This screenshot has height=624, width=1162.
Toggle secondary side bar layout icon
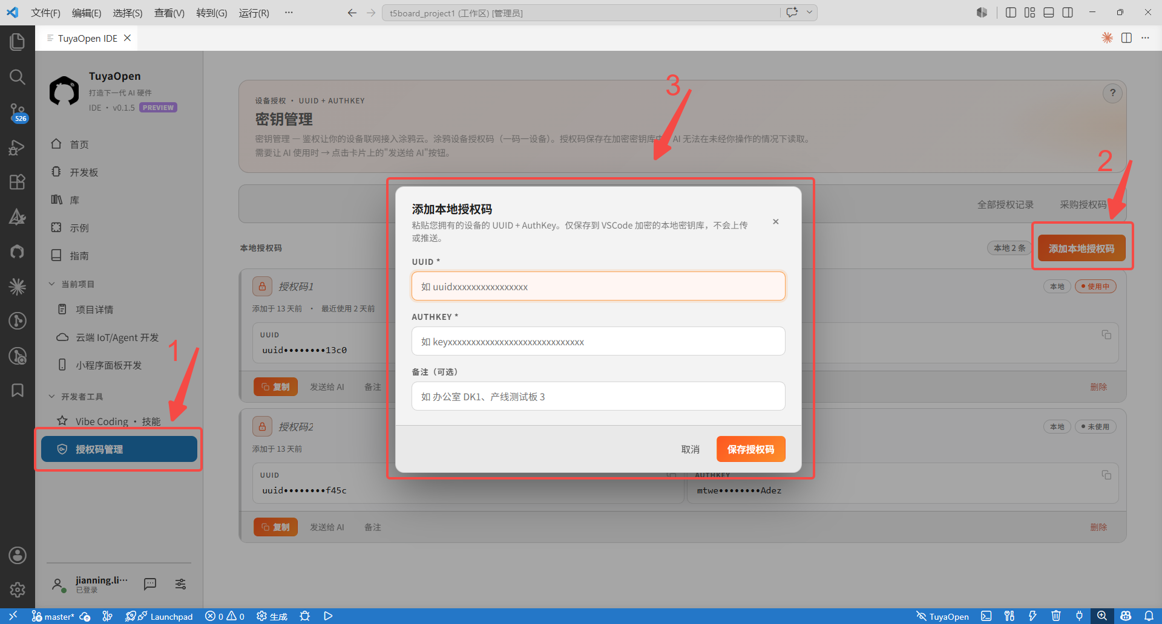click(1068, 13)
